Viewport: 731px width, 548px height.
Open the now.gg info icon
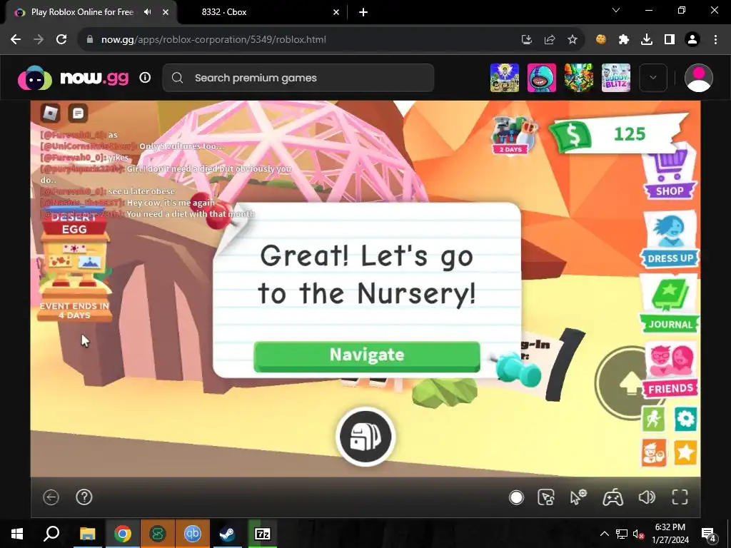(x=145, y=77)
